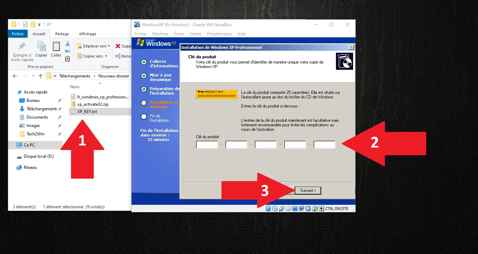Screen dimensions: 478x254
Task: Click the Suivant button in XP setup
Action: (x=308, y=190)
